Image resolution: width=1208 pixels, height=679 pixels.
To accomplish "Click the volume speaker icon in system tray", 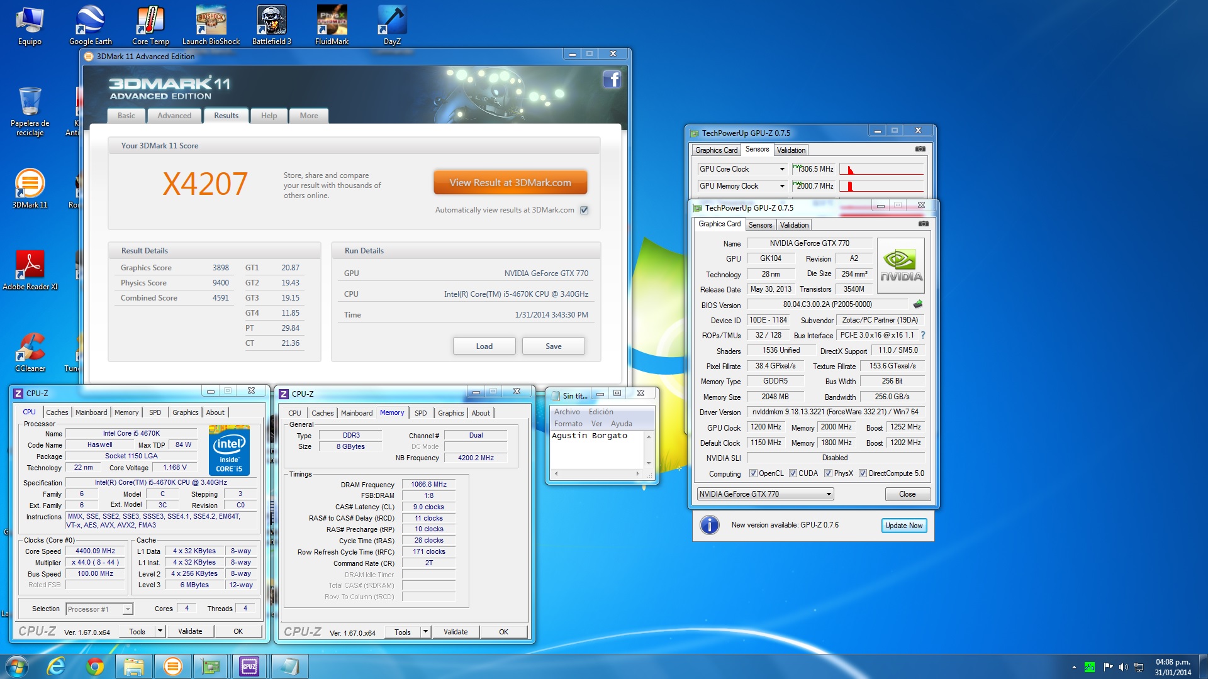I will point(1123,667).
